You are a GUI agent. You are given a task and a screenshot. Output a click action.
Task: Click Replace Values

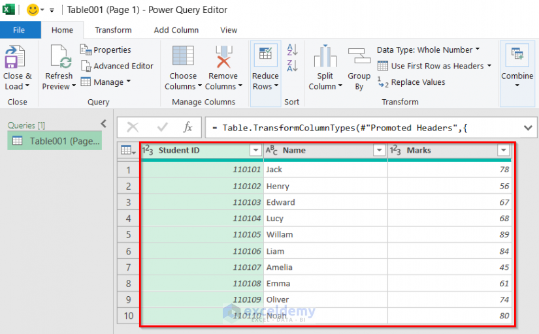(412, 82)
